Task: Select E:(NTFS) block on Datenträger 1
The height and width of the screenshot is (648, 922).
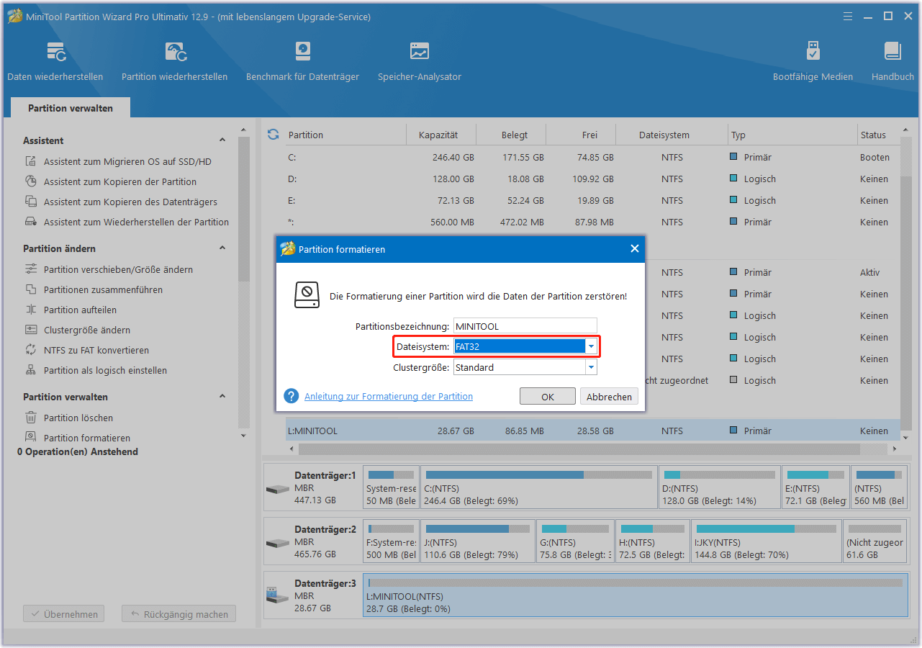Action: point(816,488)
